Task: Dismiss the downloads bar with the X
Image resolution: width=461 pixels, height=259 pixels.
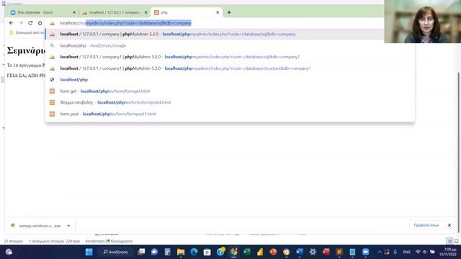Action: 449,225
